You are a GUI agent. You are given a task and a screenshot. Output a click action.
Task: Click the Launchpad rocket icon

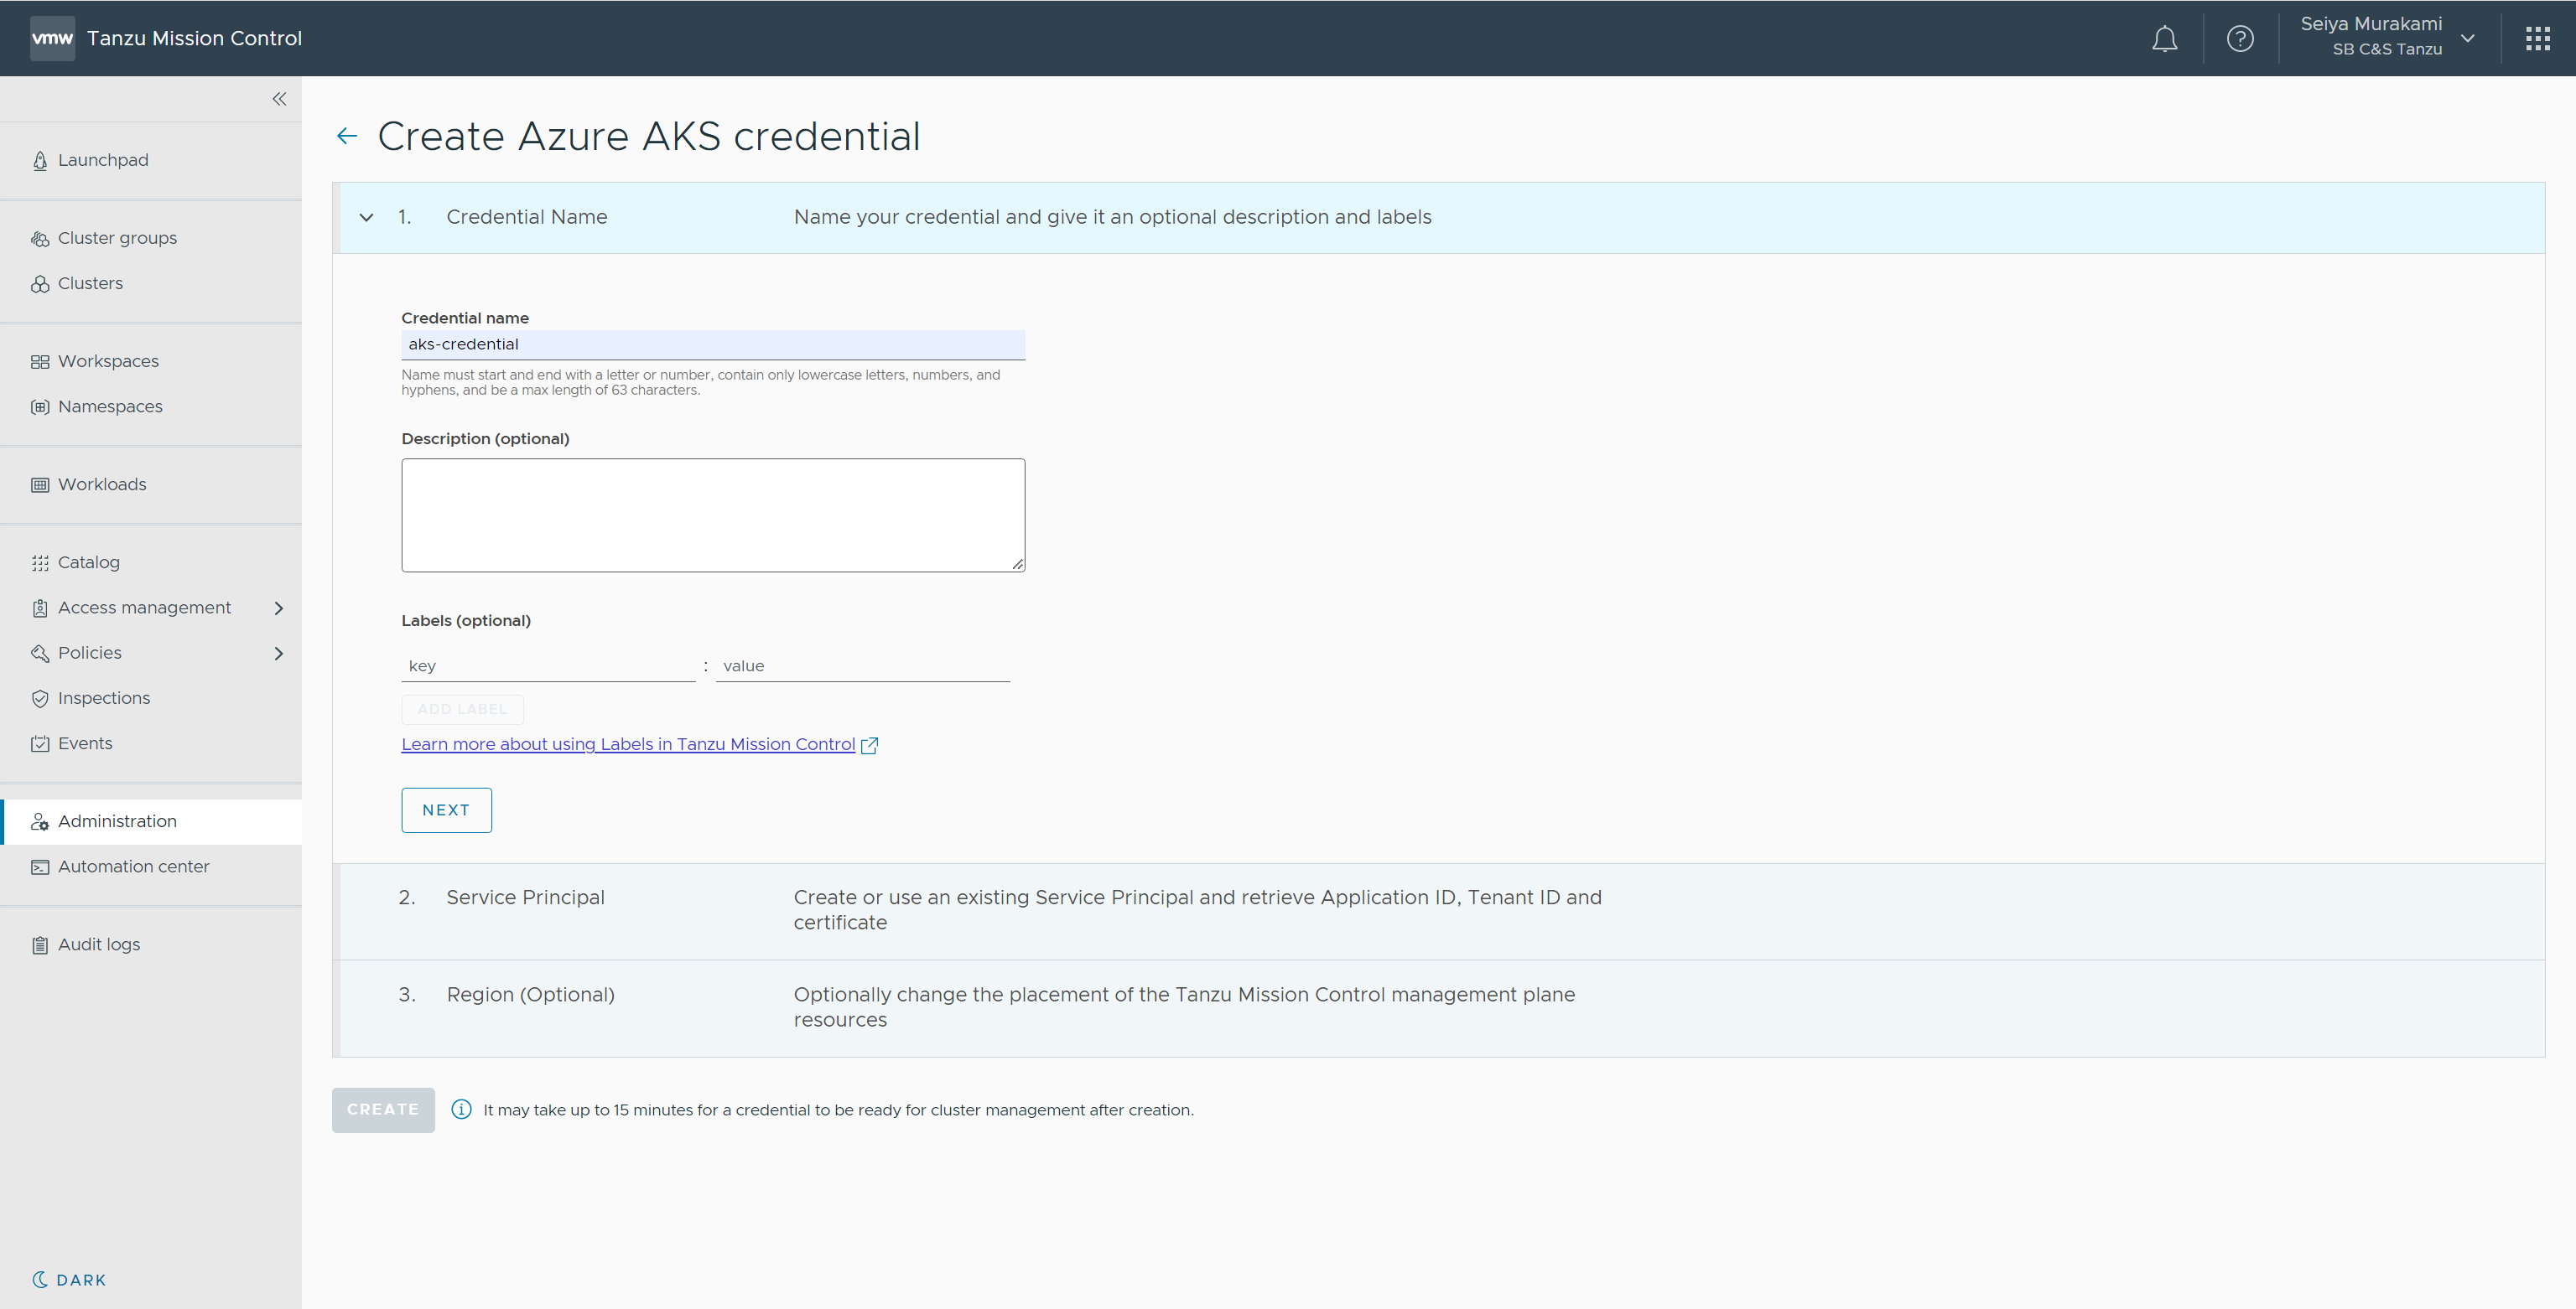[40, 161]
